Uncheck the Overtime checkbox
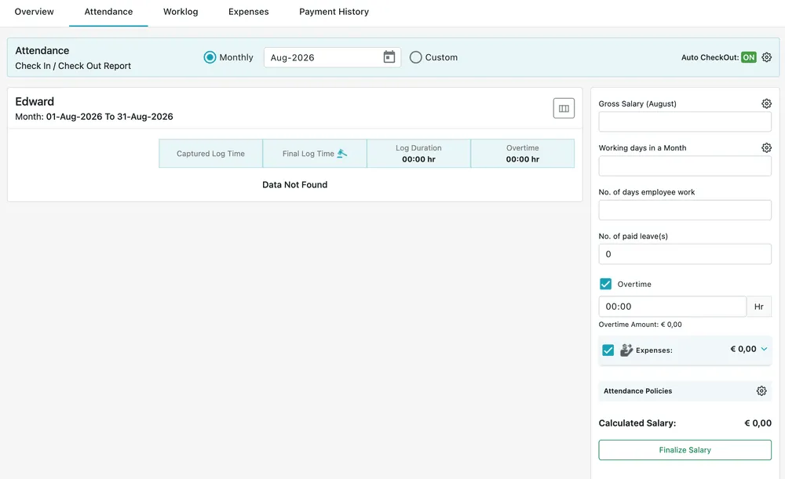The width and height of the screenshot is (785, 479). [605, 284]
